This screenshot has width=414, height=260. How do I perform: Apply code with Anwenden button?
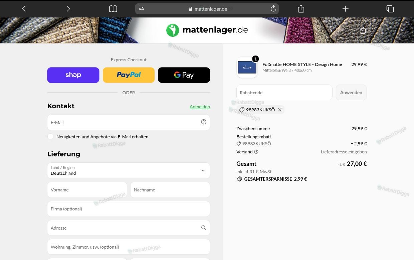pyautogui.click(x=351, y=93)
